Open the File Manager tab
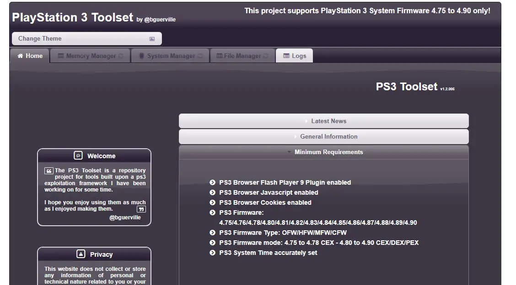 click(242, 56)
